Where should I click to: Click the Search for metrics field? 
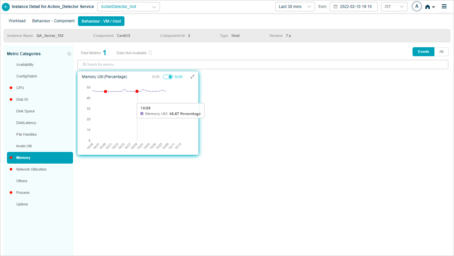click(263, 64)
